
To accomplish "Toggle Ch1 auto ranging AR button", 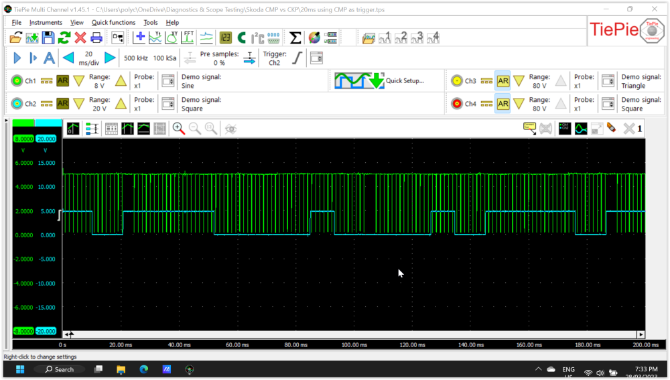I will pyautogui.click(x=62, y=81).
